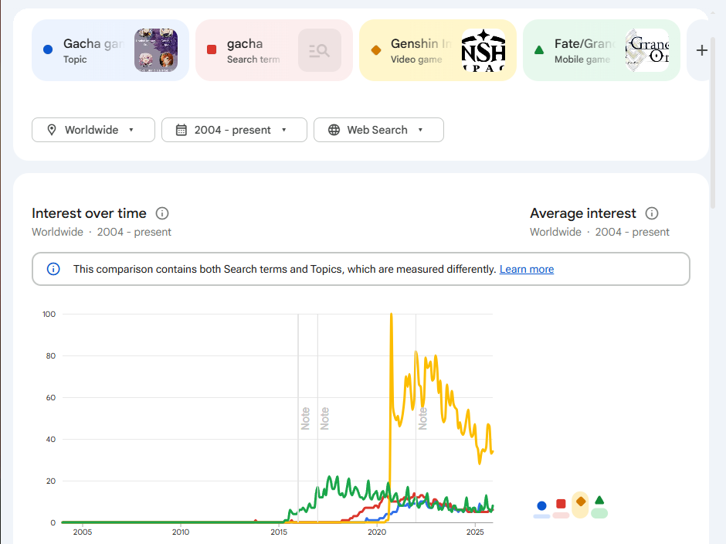
Task: Select the Fate/Grand Order Mobile game card
Action: tap(602, 50)
